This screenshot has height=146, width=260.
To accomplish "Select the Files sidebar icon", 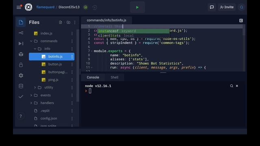I will click(21, 22).
